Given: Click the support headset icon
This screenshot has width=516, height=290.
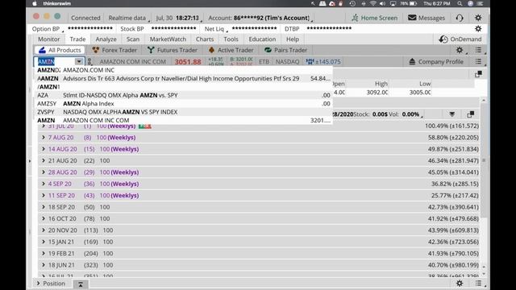Looking at the screenshot, I should [460, 18].
